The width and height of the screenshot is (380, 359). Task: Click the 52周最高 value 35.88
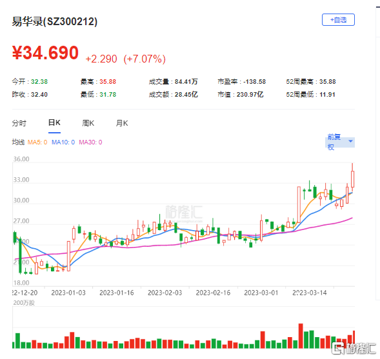(328, 82)
